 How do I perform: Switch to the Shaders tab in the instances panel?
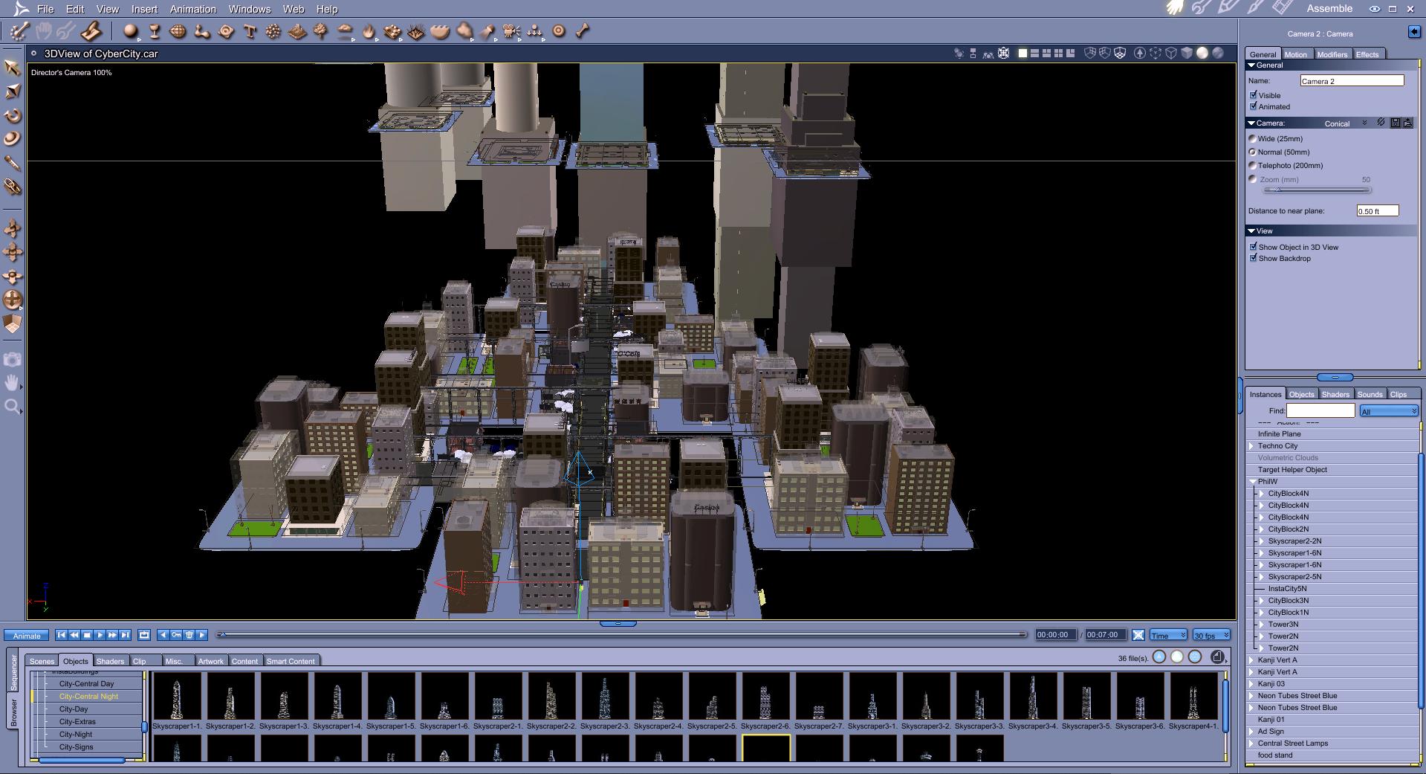[x=1335, y=394]
